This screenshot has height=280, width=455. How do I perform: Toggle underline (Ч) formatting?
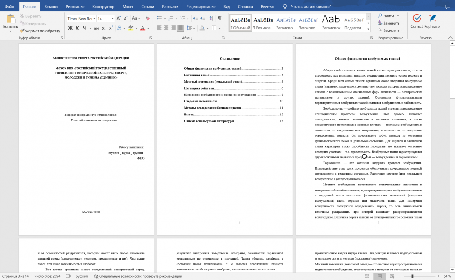(85, 28)
